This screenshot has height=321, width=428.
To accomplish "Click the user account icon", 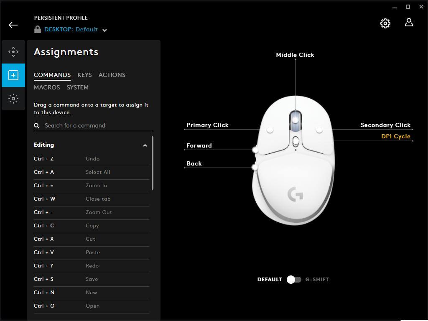I will click(409, 23).
